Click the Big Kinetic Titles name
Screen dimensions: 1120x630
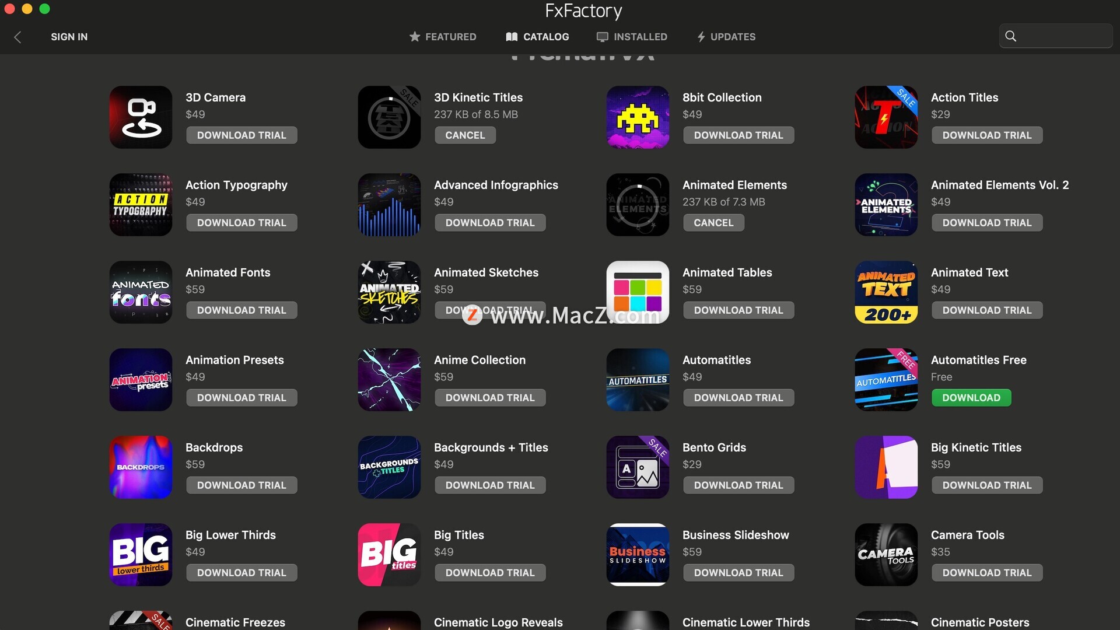click(976, 447)
